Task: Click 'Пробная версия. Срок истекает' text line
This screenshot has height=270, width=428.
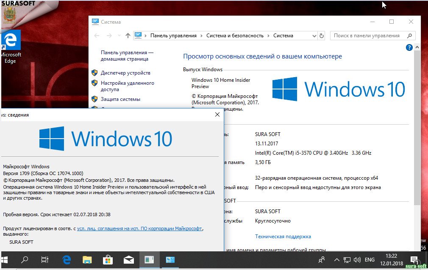Action: 57,214
